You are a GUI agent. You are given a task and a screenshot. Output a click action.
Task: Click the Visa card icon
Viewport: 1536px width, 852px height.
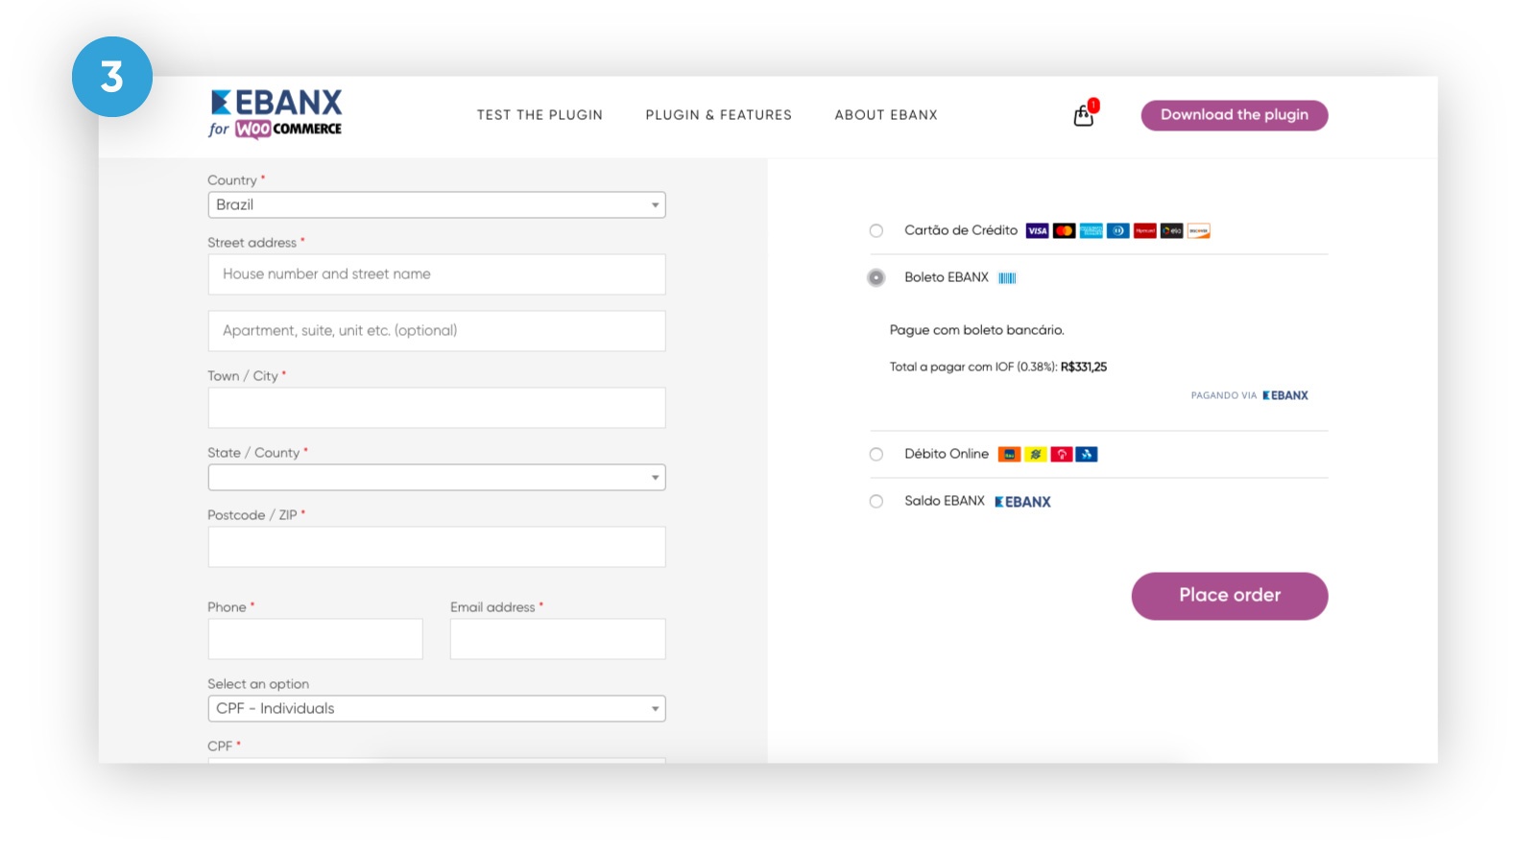(1037, 230)
